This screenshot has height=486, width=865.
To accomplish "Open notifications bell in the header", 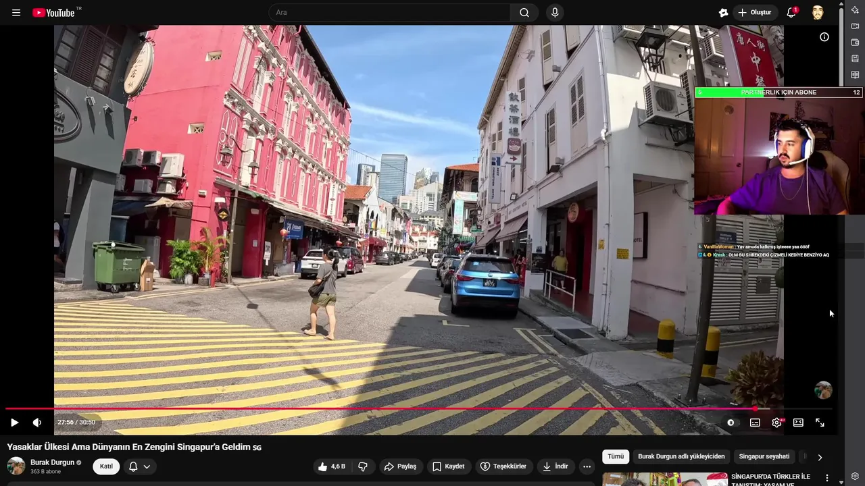I will click(x=791, y=13).
